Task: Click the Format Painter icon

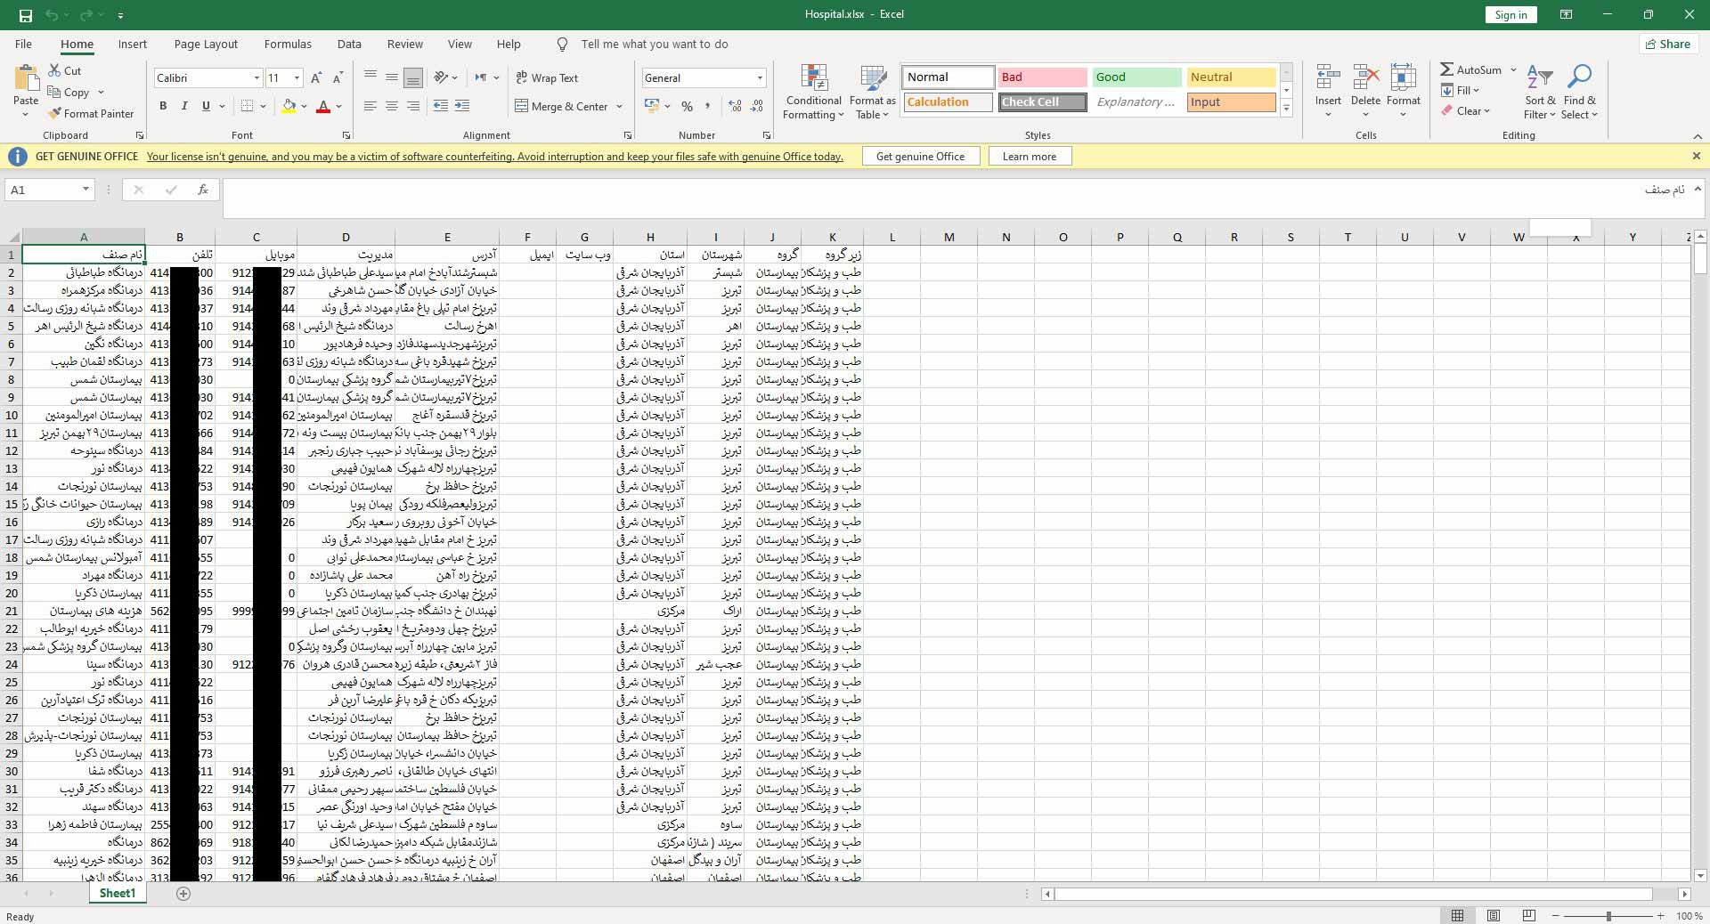Action: (55, 114)
